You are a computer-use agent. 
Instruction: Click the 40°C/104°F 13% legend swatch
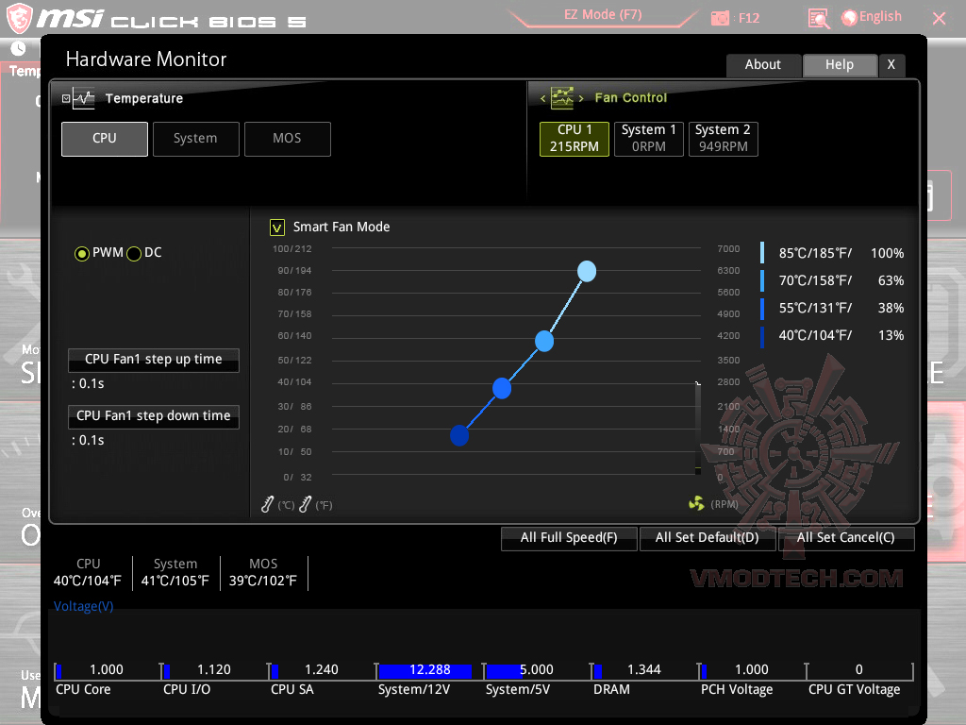tap(762, 337)
